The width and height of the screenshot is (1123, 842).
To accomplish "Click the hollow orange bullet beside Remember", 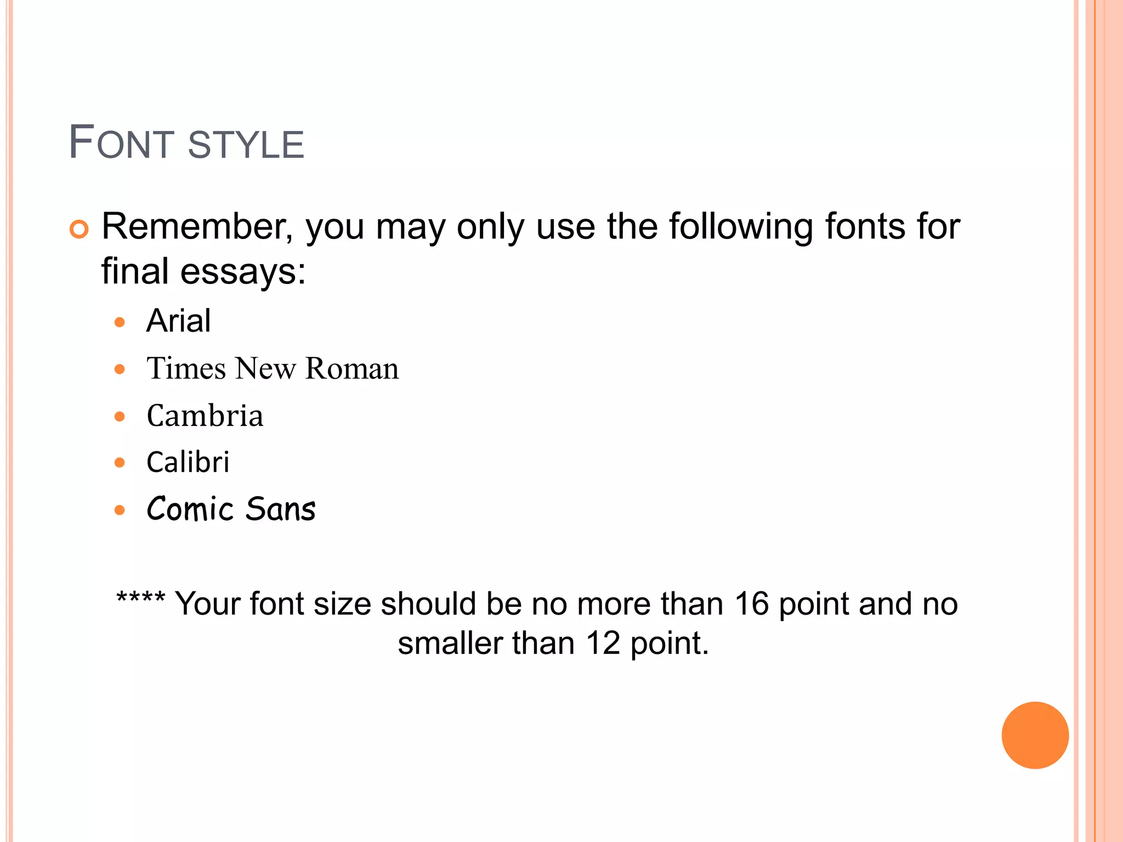I will (x=79, y=229).
